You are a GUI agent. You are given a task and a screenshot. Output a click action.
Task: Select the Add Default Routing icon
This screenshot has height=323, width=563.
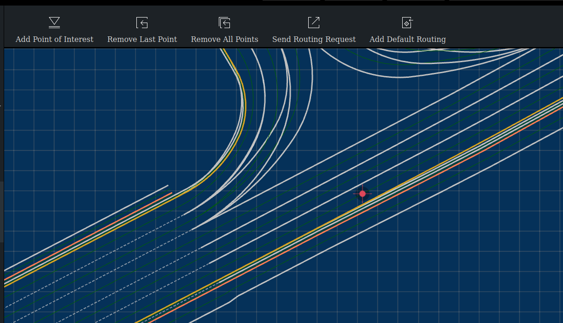(407, 23)
